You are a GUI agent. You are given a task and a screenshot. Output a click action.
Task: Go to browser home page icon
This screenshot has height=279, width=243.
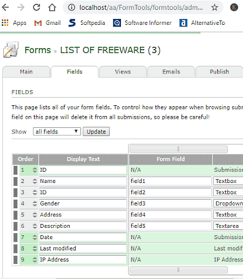(x=52, y=8)
